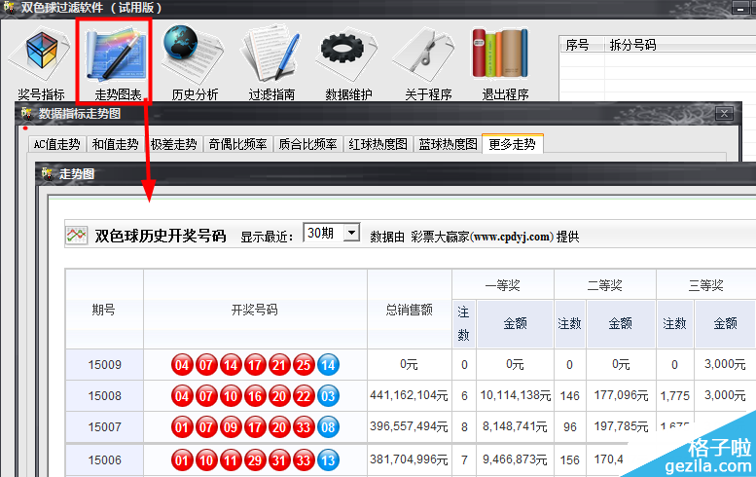Switch to 蓝球热度图 tab
Screen dimensions: 756x477
pyautogui.click(x=448, y=144)
